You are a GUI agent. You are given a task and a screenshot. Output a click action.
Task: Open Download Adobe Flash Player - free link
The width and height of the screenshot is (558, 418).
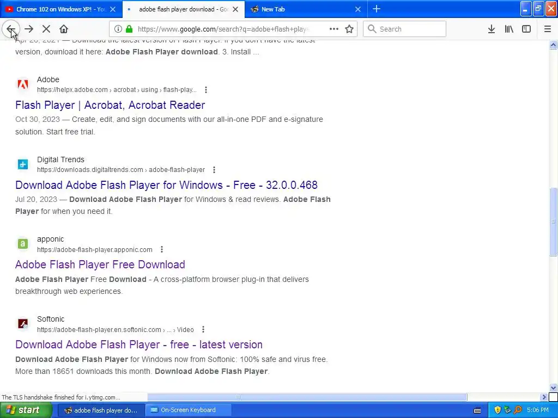point(139,345)
